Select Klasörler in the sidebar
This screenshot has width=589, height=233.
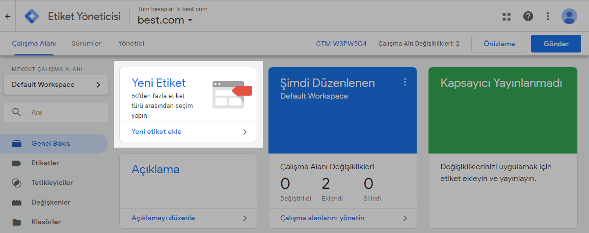pos(54,222)
